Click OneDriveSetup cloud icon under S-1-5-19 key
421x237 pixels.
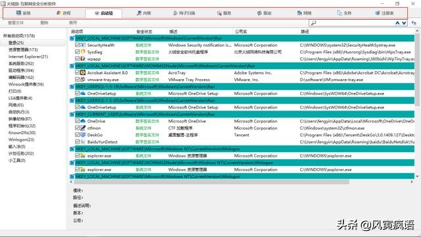click(x=83, y=93)
